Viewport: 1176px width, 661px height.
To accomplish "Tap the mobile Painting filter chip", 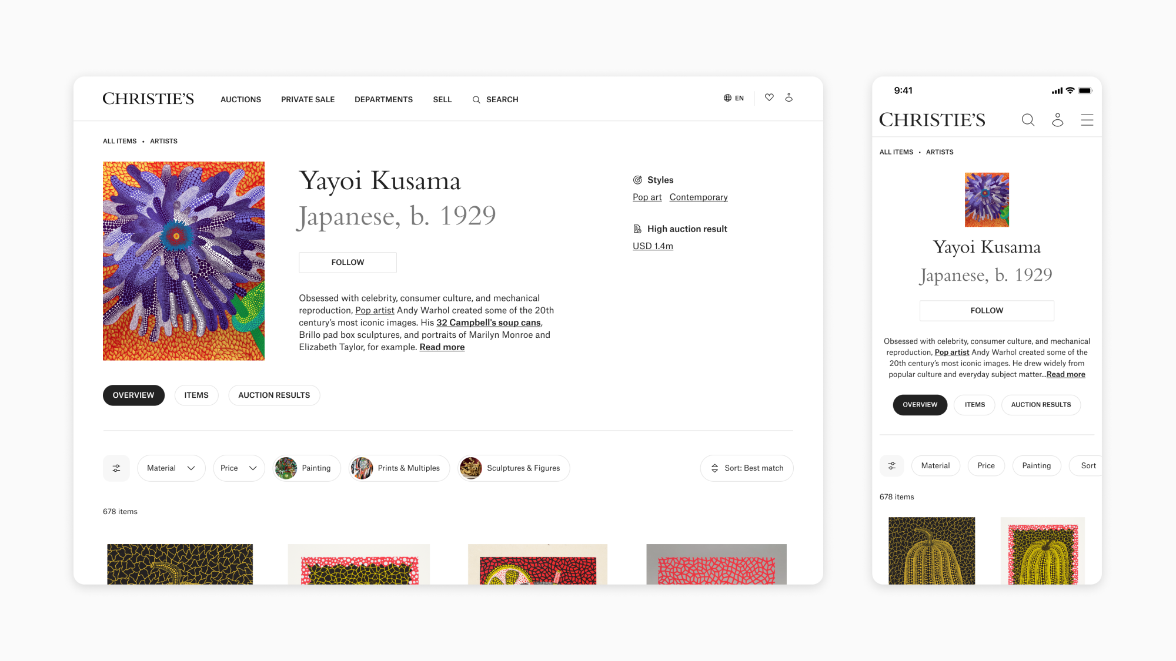I will (1036, 466).
